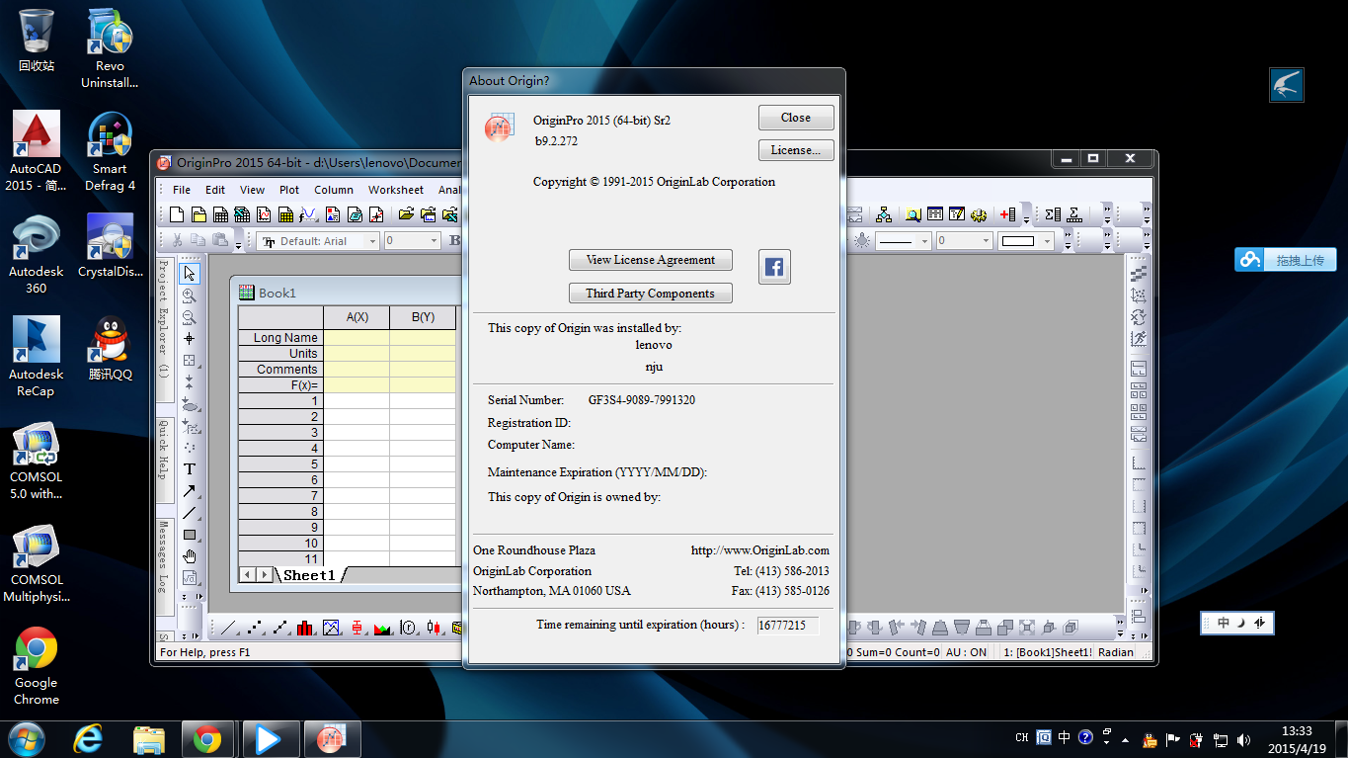The width and height of the screenshot is (1348, 758).
Task: Open the line style dropdown
Action: [924, 241]
